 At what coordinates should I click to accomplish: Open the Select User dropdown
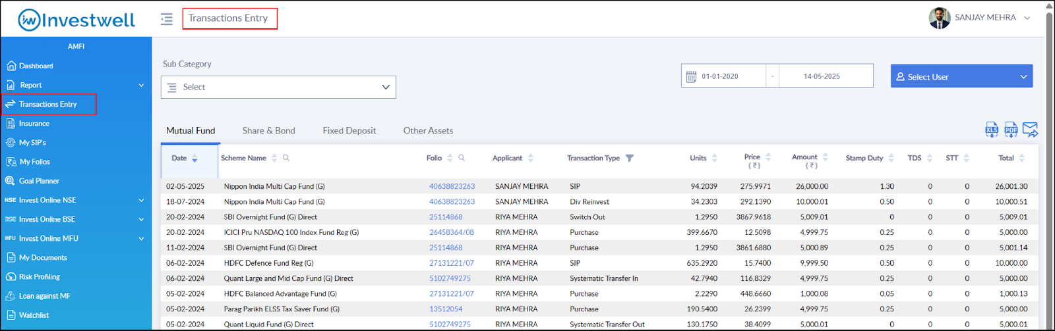tap(961, 76)
